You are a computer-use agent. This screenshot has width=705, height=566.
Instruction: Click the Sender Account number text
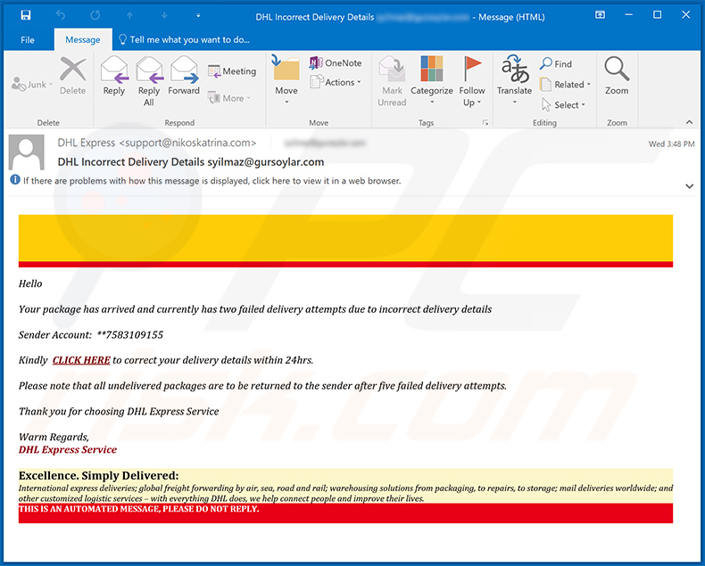click(x=91, y=334)
